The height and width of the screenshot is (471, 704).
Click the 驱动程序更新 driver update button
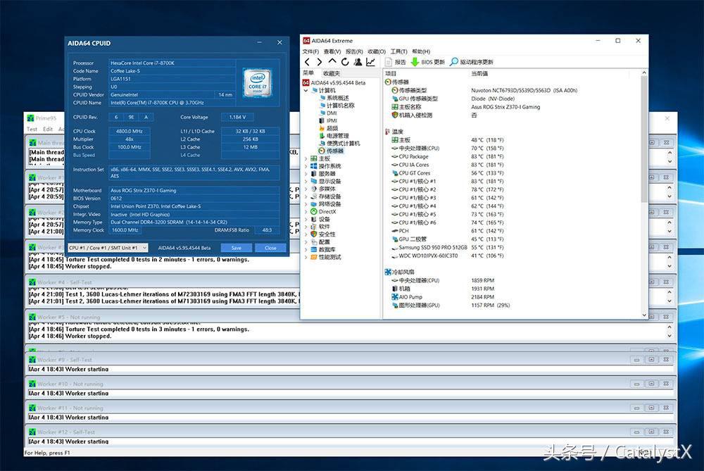[x=472, y=62]
